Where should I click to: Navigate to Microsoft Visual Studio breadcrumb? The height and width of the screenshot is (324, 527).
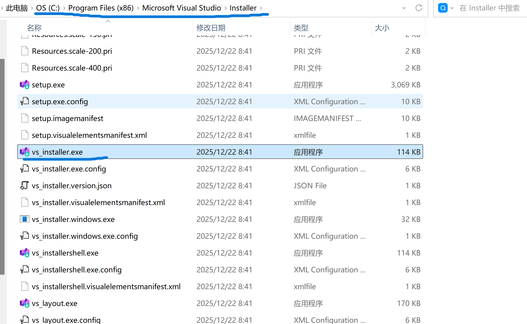pyautogui.click(x=181, y=8)
